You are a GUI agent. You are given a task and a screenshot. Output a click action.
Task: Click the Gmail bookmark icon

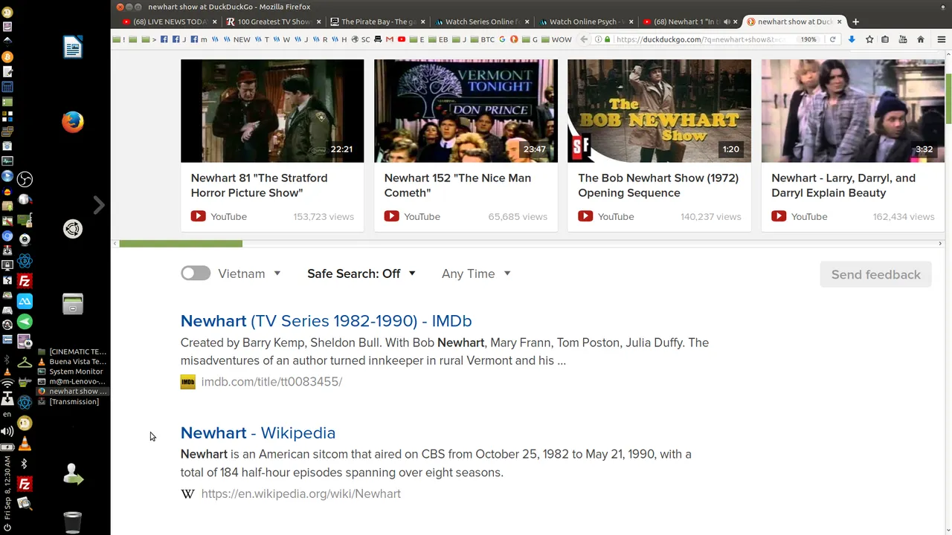390,39
